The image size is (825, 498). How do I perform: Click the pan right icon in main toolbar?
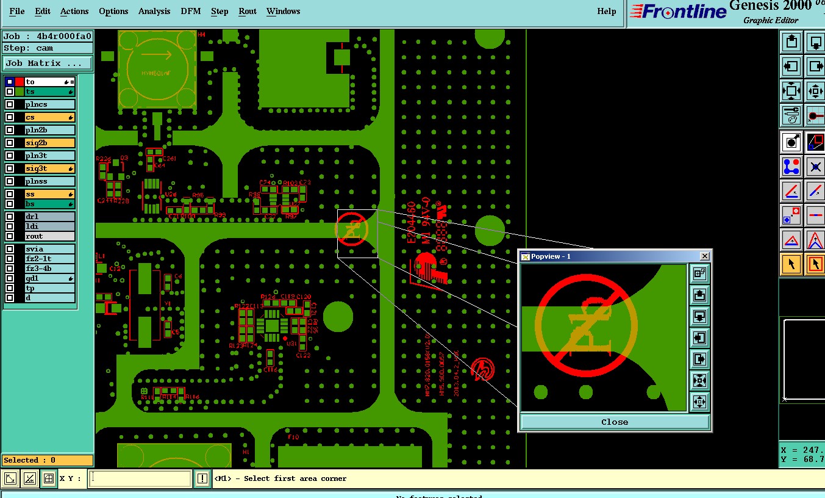[815, 66]
